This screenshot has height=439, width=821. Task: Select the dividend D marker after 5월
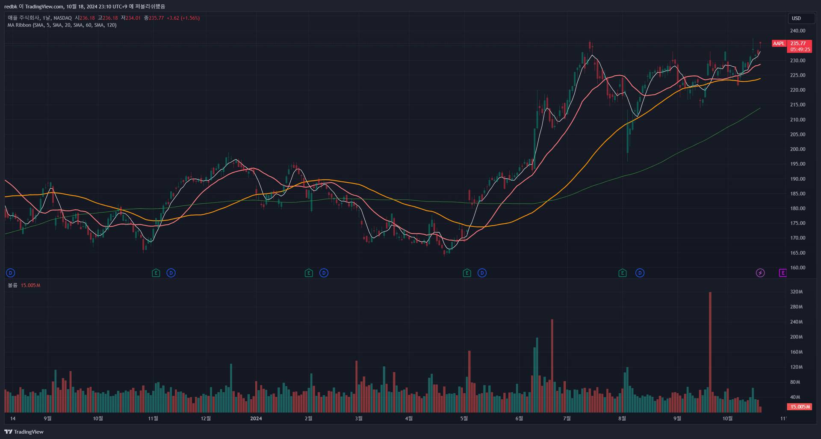click(482, 273)
